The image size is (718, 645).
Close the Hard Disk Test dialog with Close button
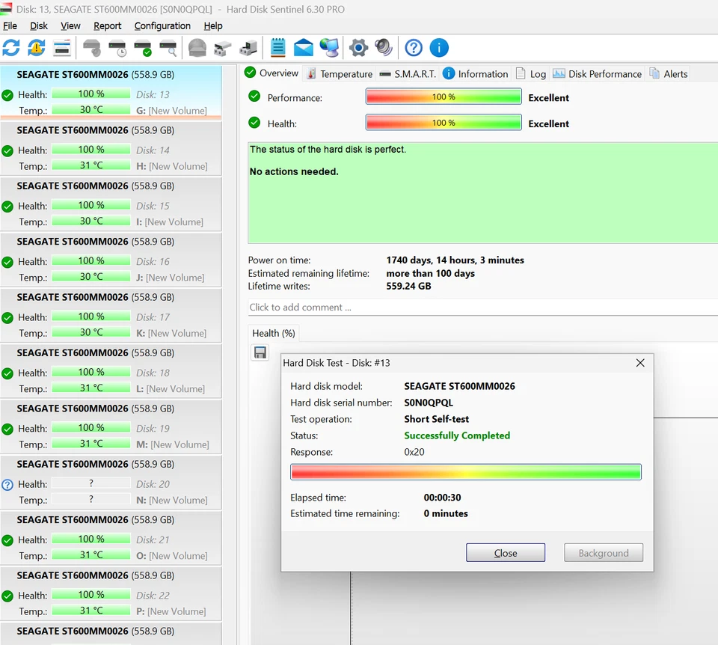coord(505,552)
